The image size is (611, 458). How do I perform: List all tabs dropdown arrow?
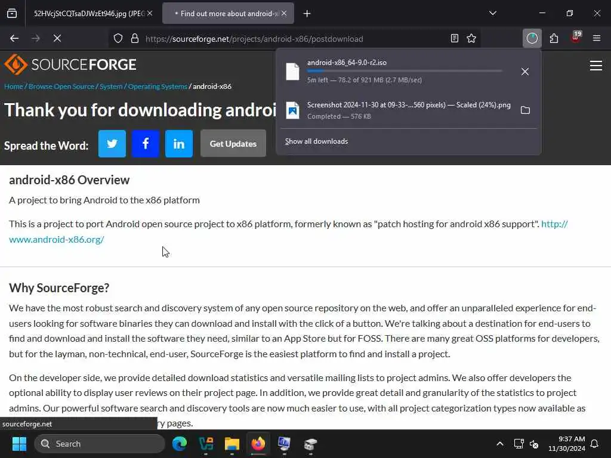493,13
